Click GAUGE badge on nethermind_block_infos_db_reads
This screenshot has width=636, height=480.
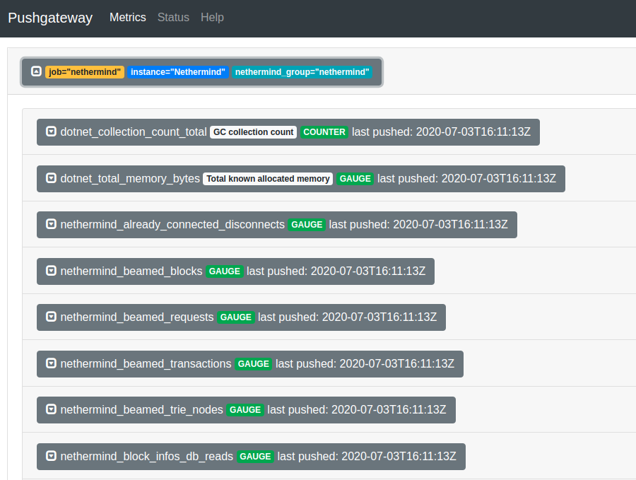255,457
